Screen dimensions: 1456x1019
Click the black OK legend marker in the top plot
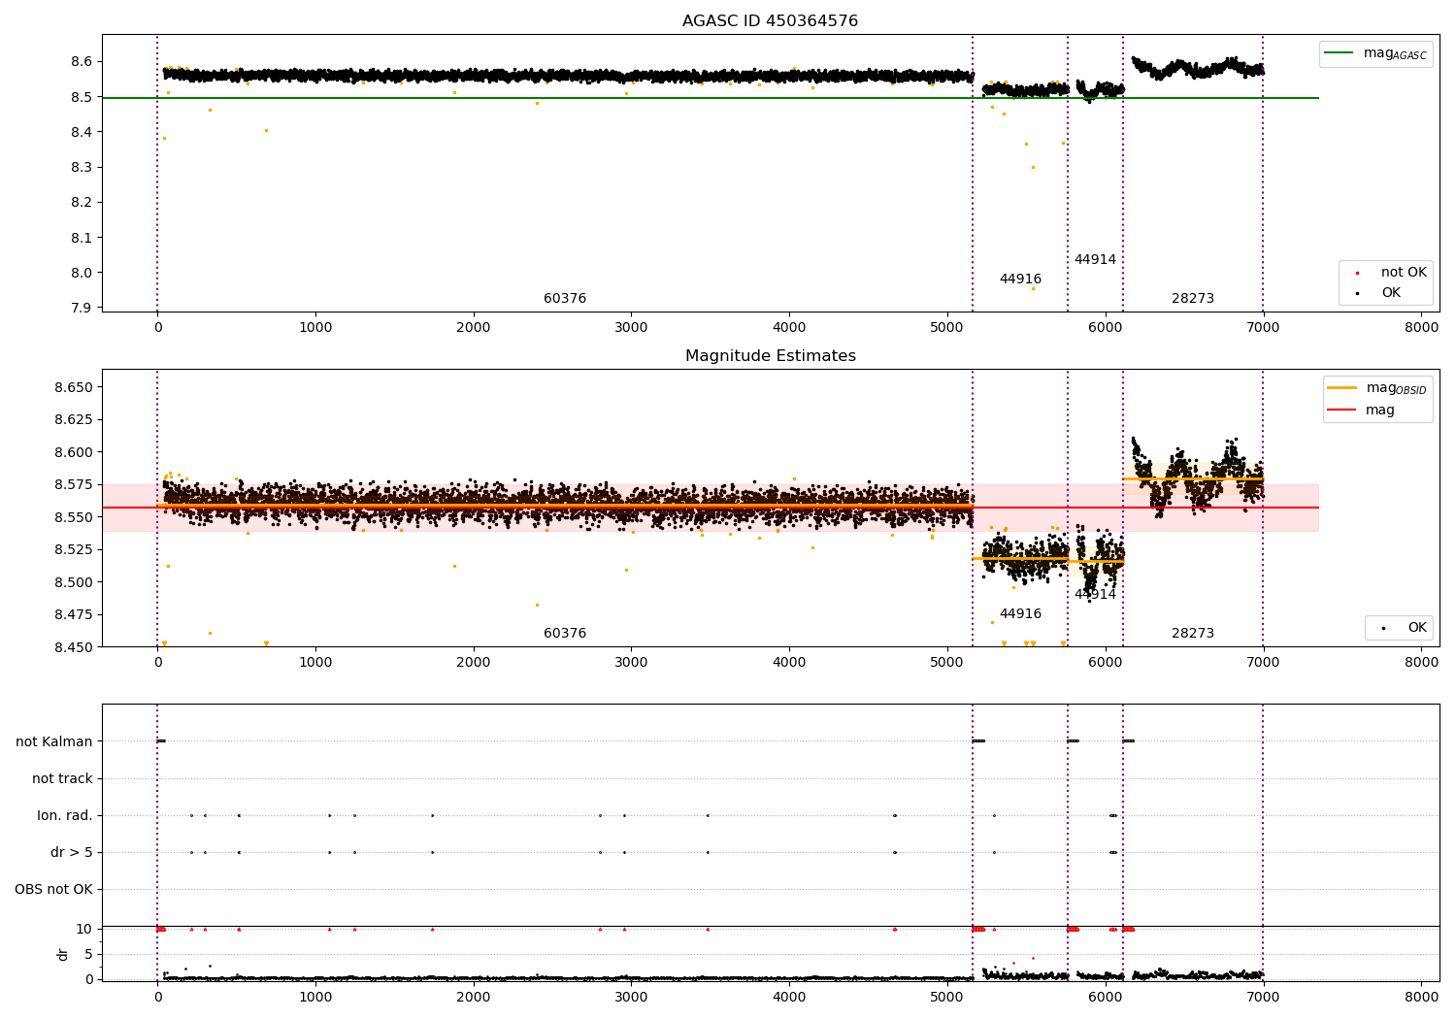tap(1357, 293)
